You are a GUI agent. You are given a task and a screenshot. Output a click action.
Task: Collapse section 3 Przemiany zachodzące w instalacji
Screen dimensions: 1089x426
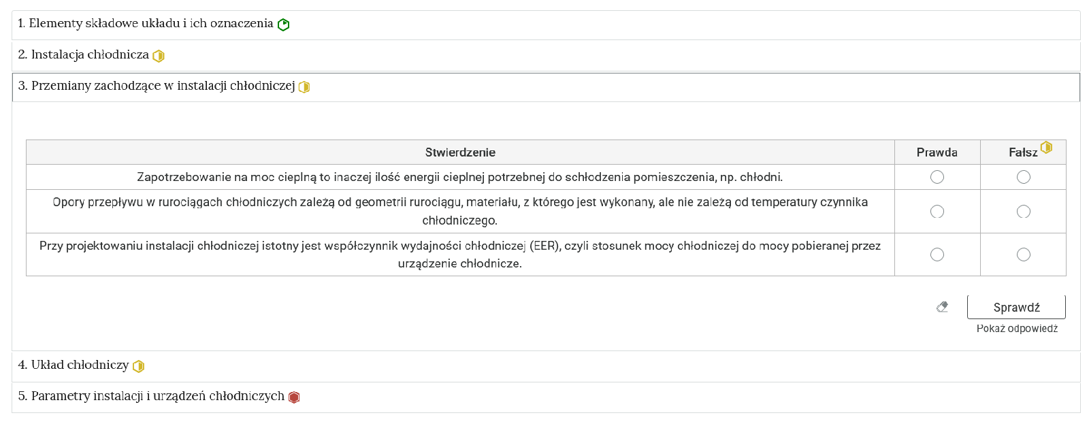tap(163, 86)
